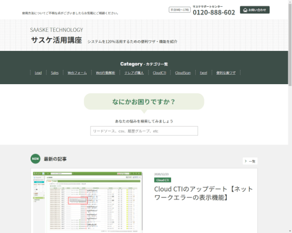The width and height of the screenshot is (292, 233).
Task: Select the Excel category link
Action: [203, 73]
